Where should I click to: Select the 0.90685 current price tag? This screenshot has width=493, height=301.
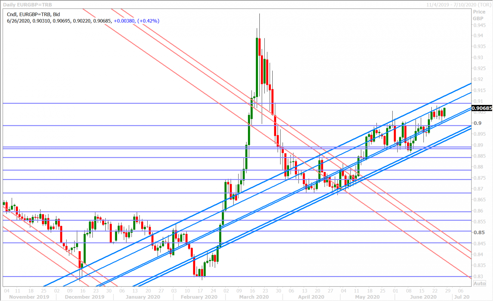[482, 108]
